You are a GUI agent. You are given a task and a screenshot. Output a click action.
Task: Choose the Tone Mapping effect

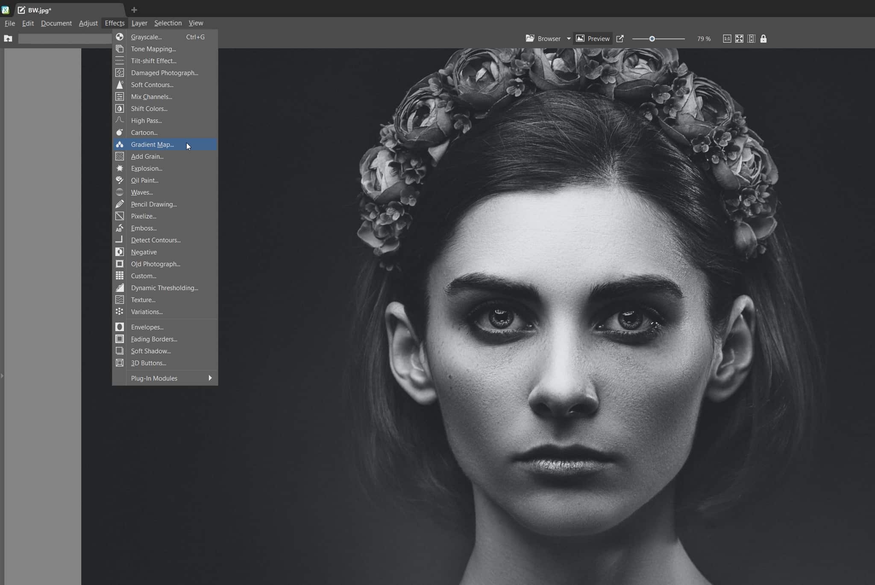(x=153, y=49)
